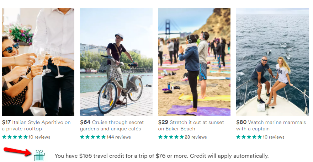The height and width of the screenshot is (162, 313).
Task: Click the $156 travel credit message
Action: pyautogui.click(x=162, y=156)
